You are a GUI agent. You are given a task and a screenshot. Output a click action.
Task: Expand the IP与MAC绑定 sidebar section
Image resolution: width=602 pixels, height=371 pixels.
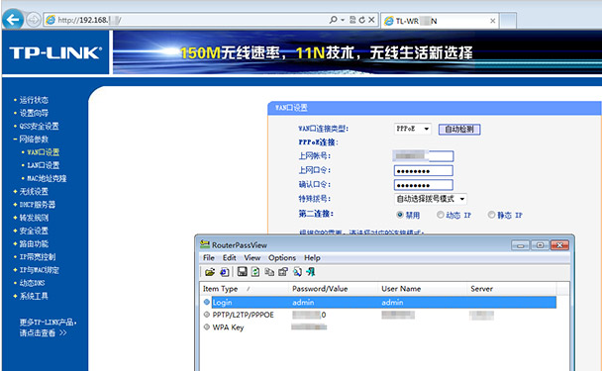[40, 270]
